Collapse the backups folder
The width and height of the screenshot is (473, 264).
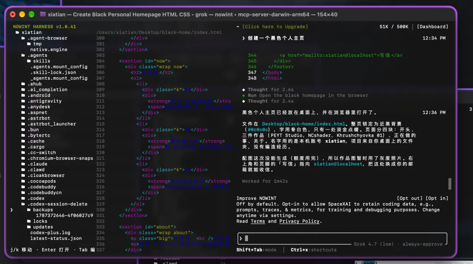(x=29, y=210)
